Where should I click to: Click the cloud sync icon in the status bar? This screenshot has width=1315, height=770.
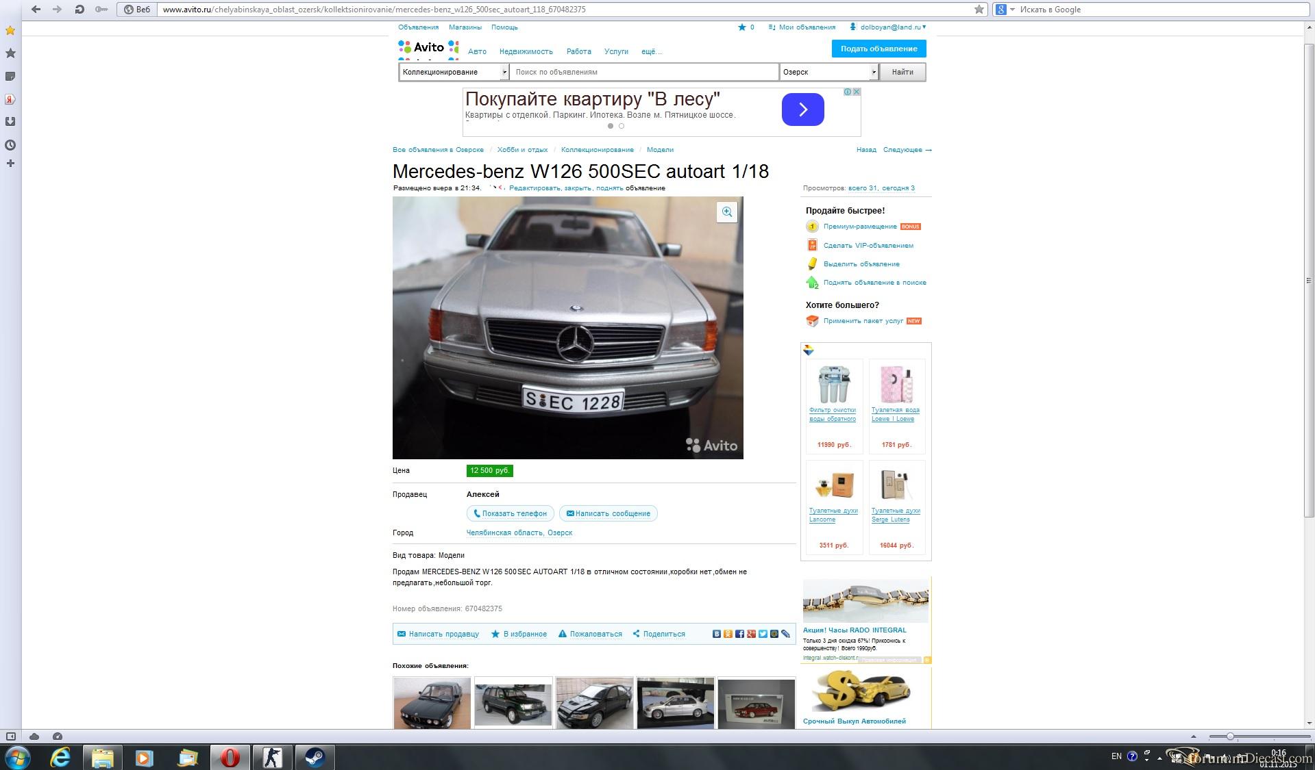[x=34, y=736]
